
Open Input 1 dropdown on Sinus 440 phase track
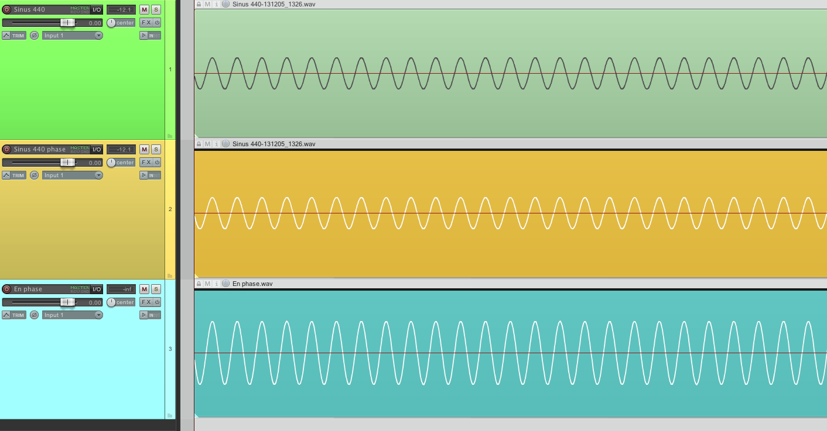73,175
